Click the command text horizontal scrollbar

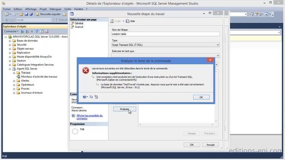click(176, 124)
